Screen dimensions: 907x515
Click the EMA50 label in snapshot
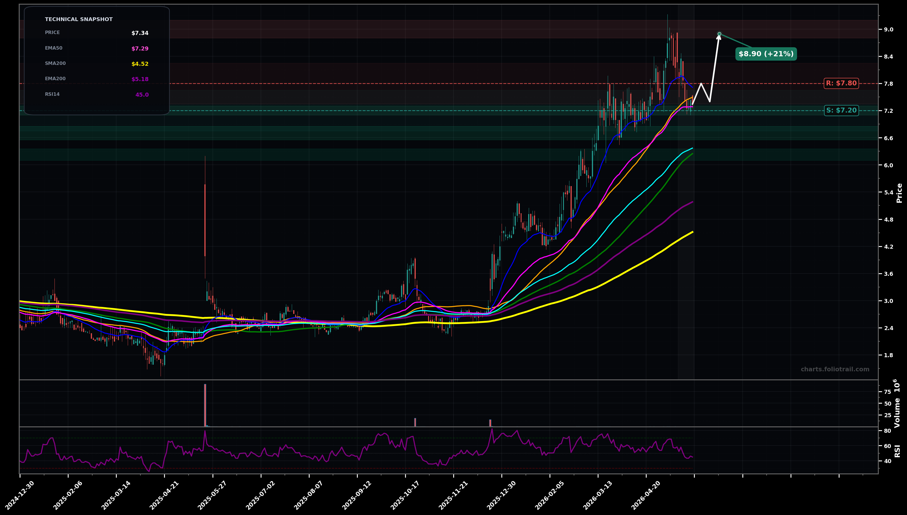click(54, 48)
